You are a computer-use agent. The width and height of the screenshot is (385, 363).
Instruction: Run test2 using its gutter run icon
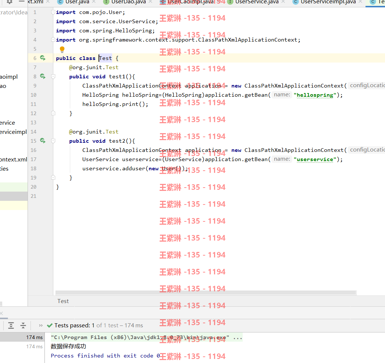click(43, 141)
